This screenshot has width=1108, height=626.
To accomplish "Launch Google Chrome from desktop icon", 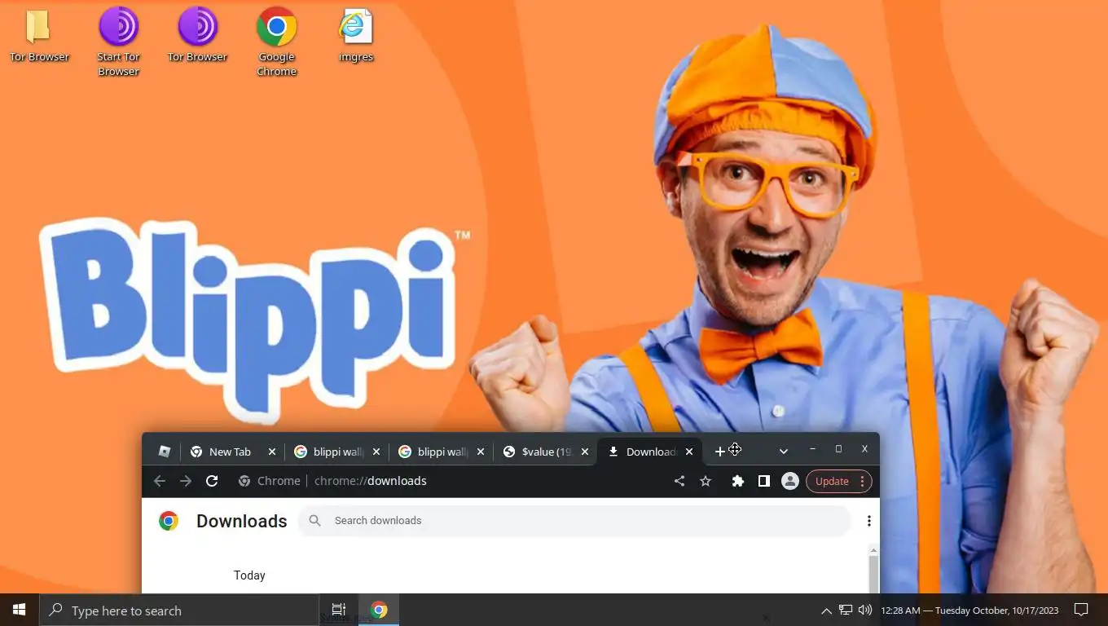I will point(277,42).
